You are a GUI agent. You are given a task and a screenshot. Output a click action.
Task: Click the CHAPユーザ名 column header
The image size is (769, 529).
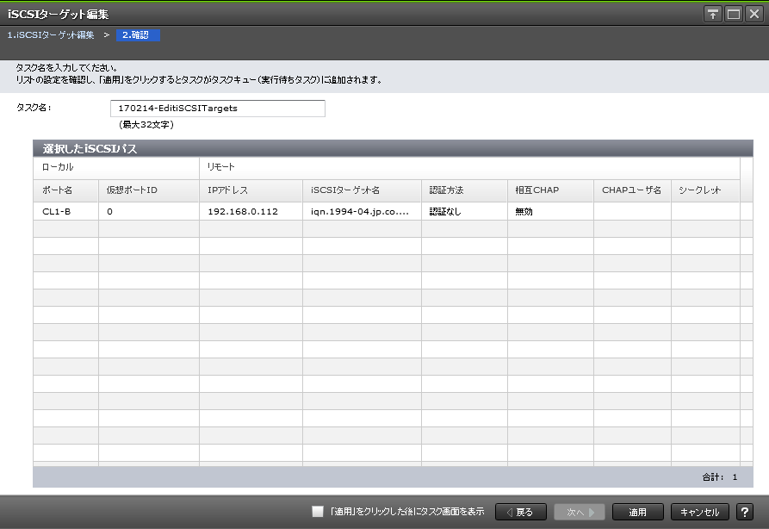[631, 190]
